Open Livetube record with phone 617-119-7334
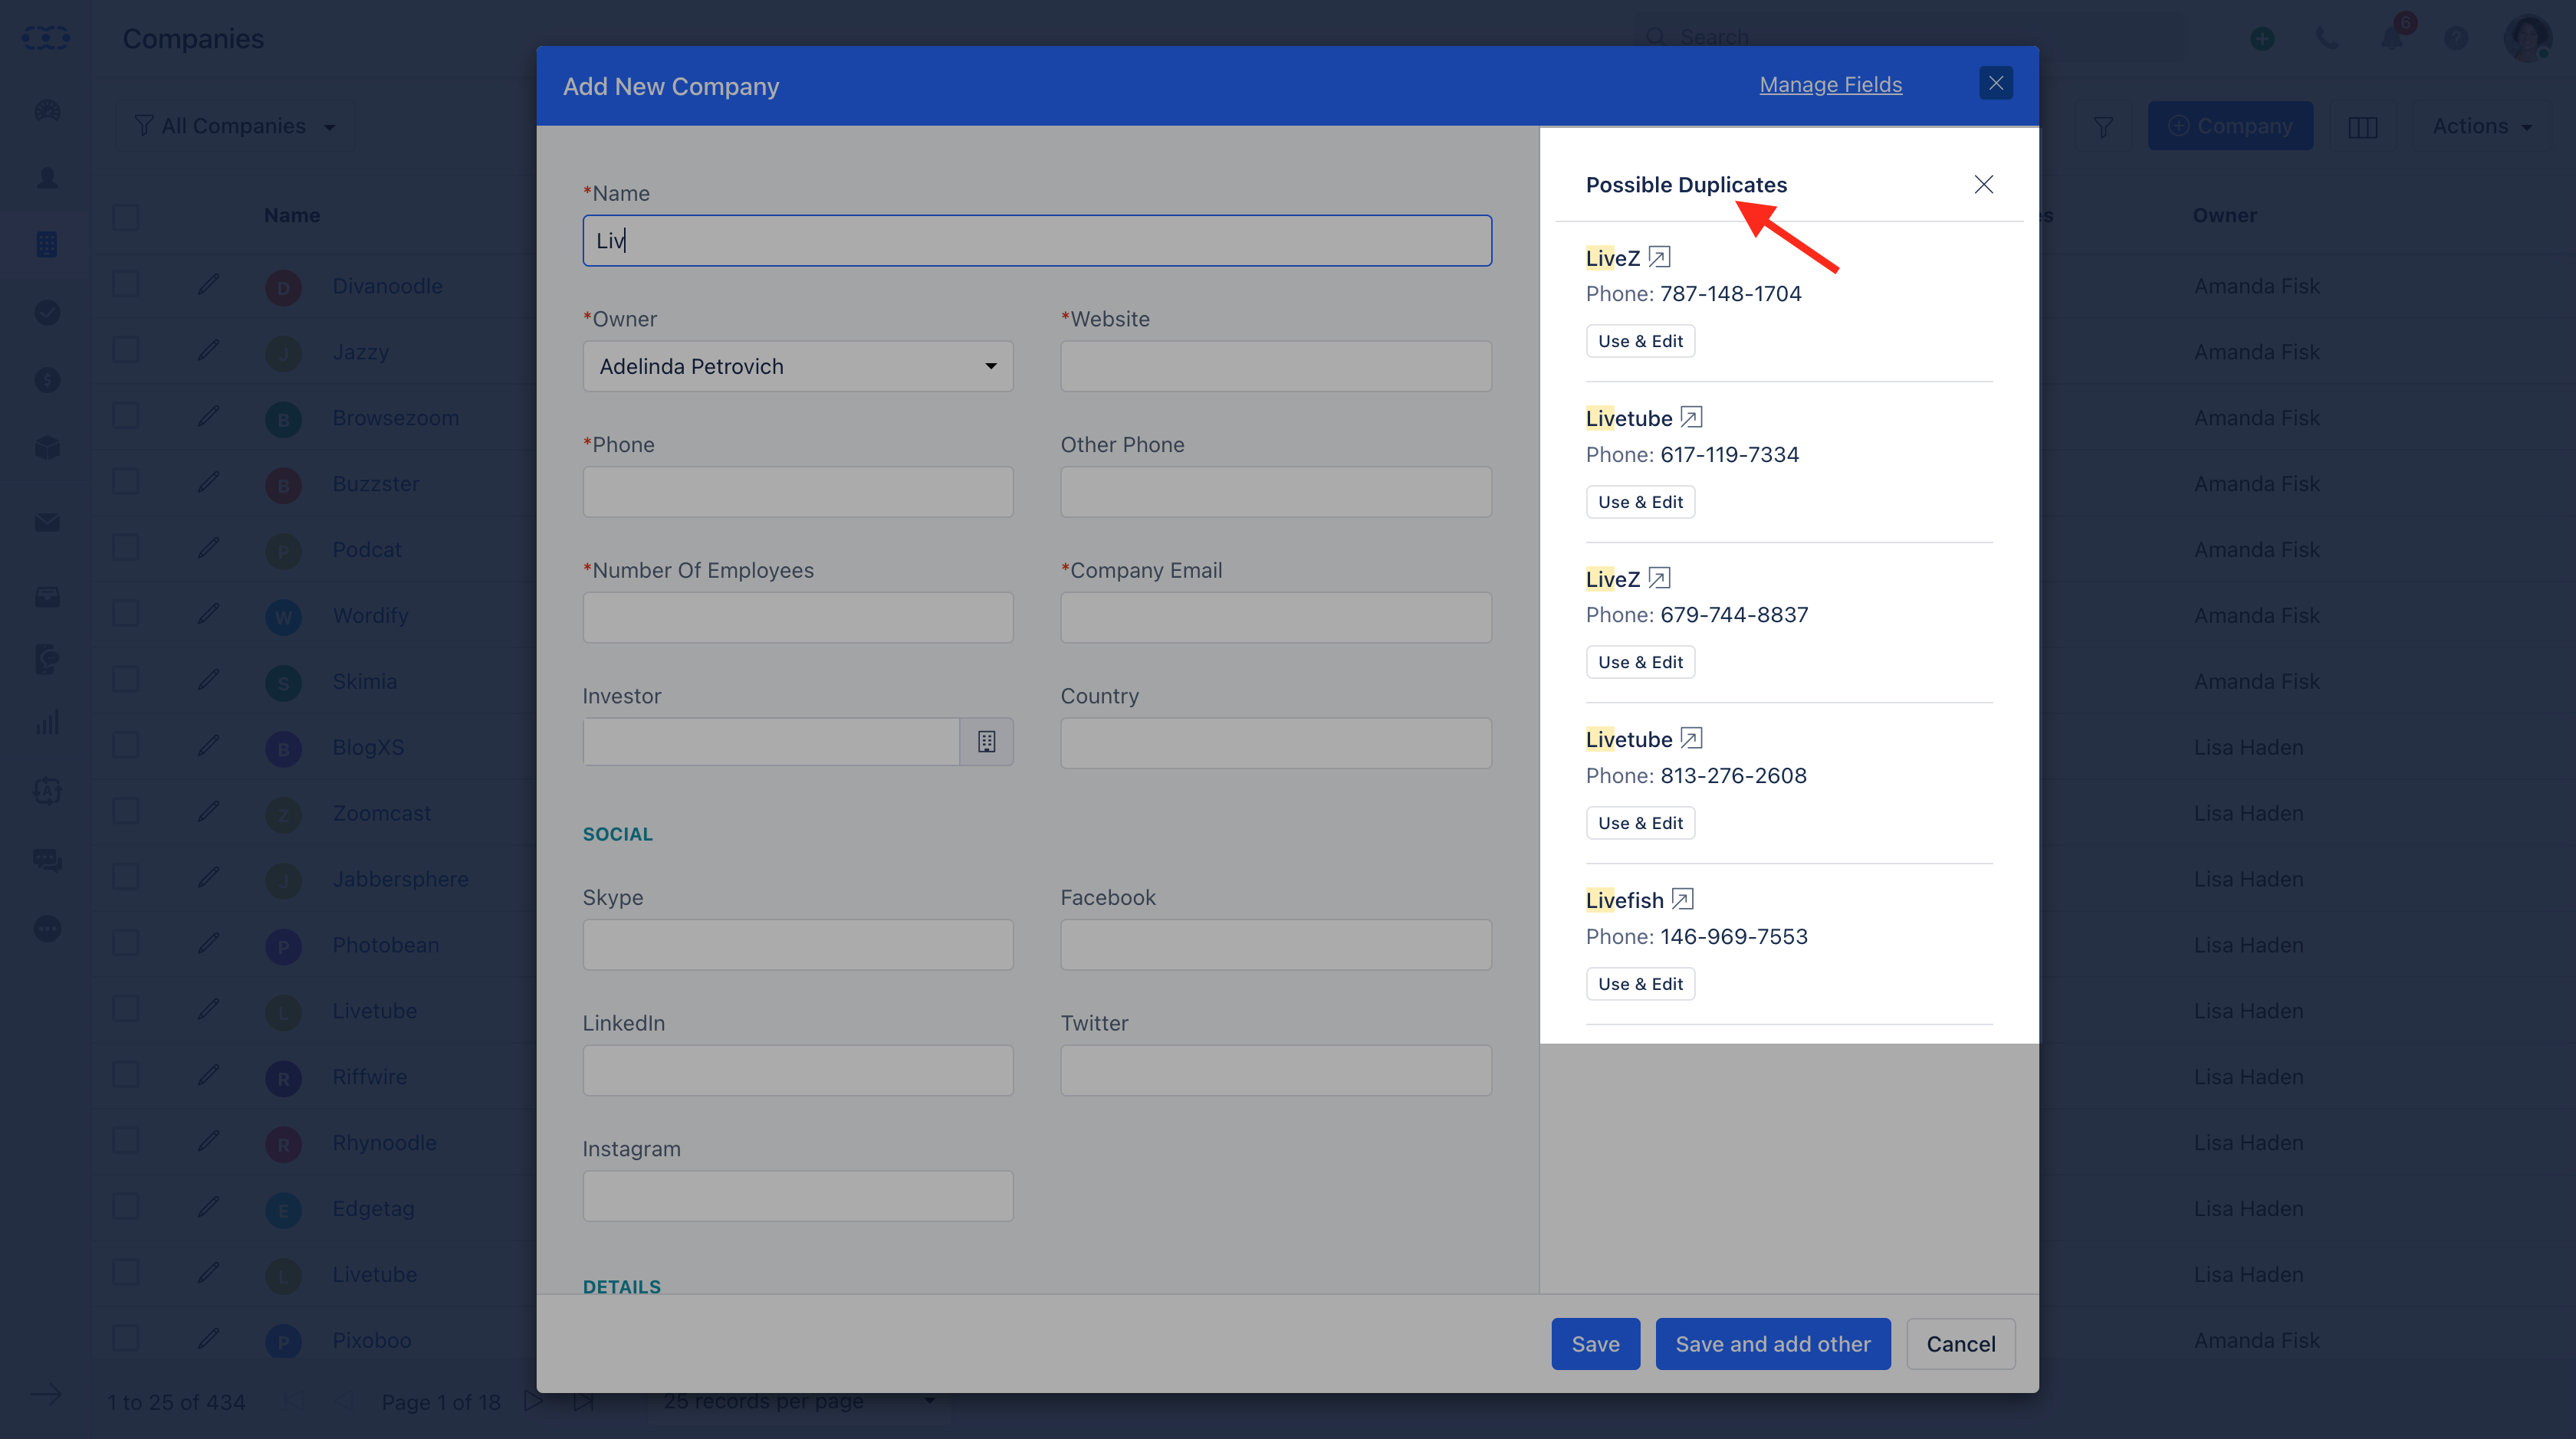The width and height of the screenshot is (2576, 1439). [x=1691, y=418]
